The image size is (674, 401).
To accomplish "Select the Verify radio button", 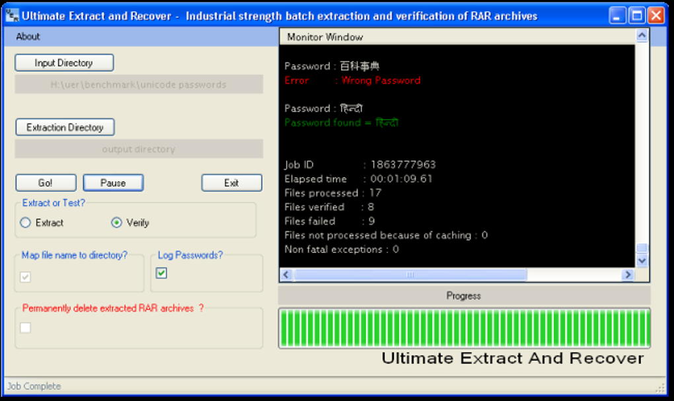I will click(116, 223).
